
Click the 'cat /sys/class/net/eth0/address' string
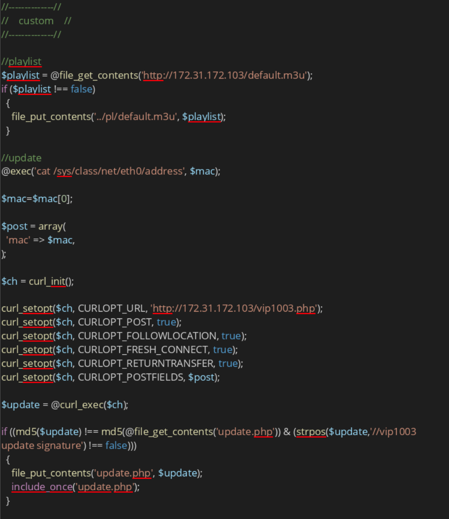[x=110, y=171]
